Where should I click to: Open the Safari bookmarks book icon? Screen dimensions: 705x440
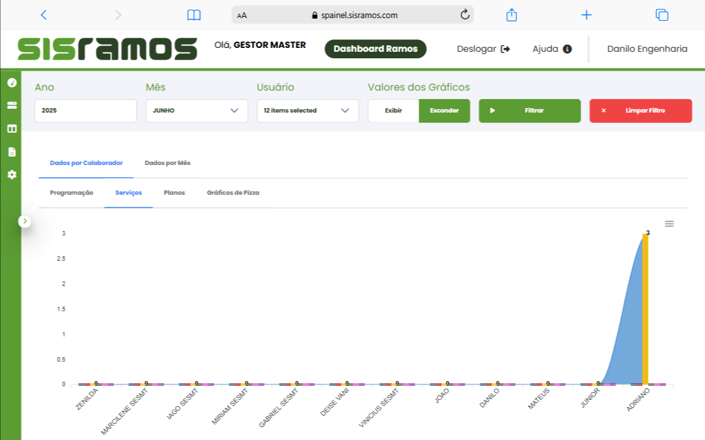pyautogui.click(x=194, y=15)
